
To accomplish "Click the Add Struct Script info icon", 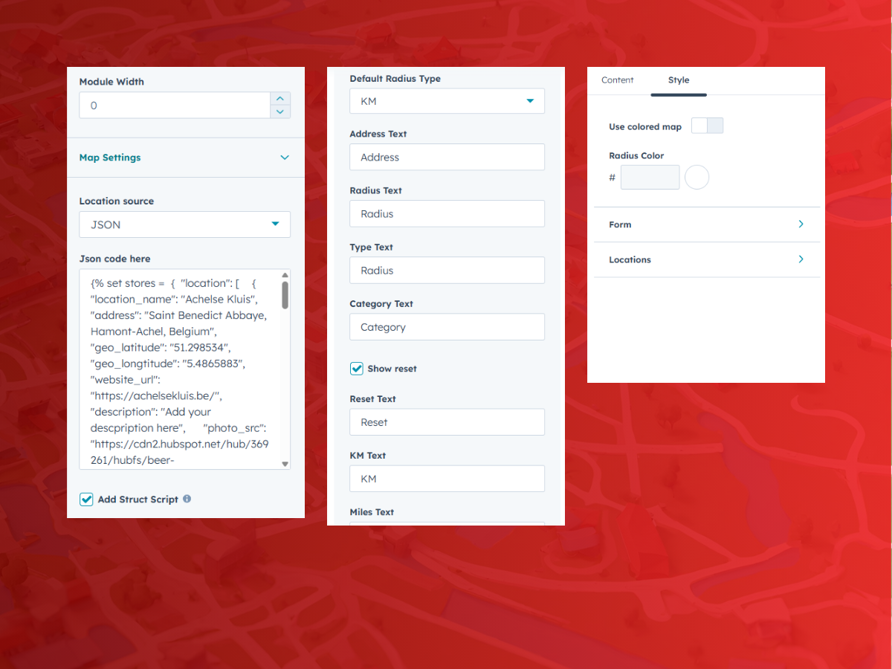I will pyautogui.click(x=187, y=499).
